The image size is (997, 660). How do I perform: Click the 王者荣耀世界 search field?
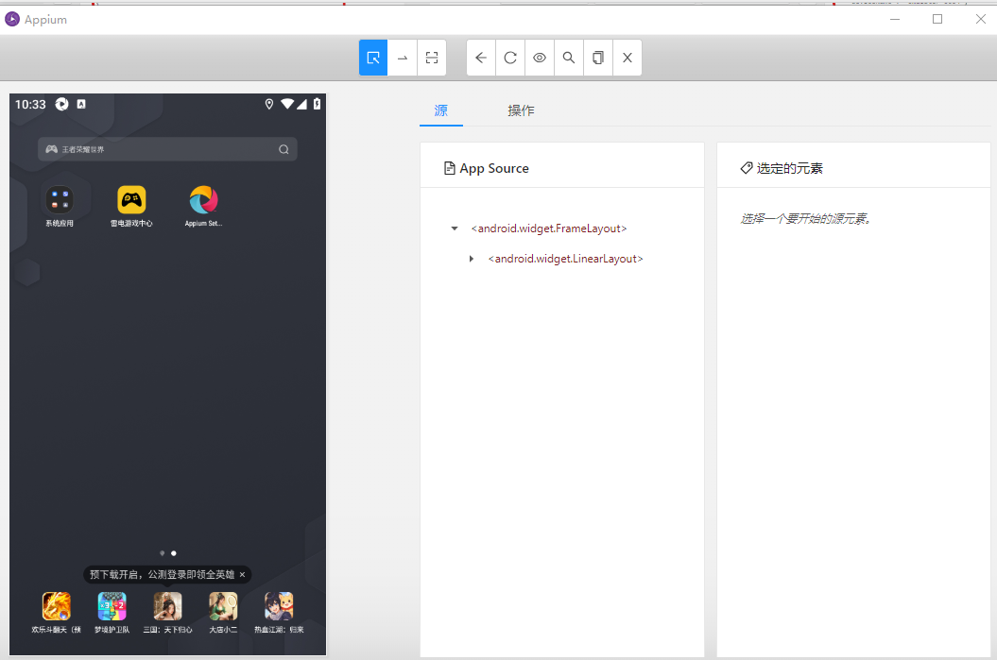167,149
